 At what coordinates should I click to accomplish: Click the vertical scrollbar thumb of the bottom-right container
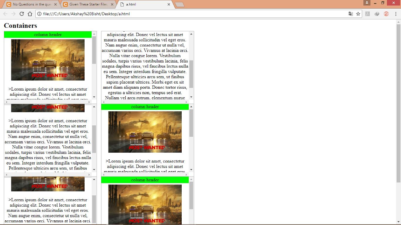click(191, 196)
